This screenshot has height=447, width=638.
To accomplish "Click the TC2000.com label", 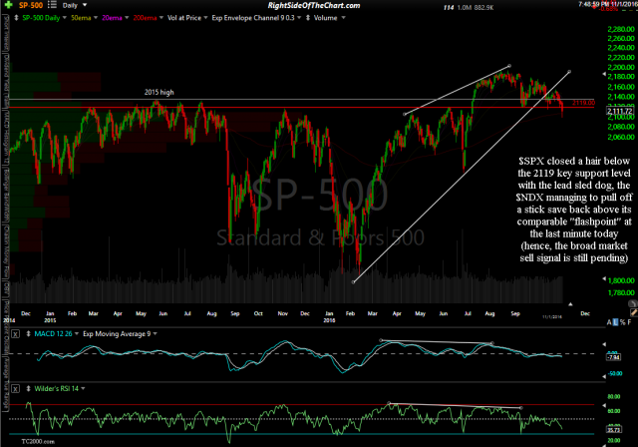I will point(38,441).
